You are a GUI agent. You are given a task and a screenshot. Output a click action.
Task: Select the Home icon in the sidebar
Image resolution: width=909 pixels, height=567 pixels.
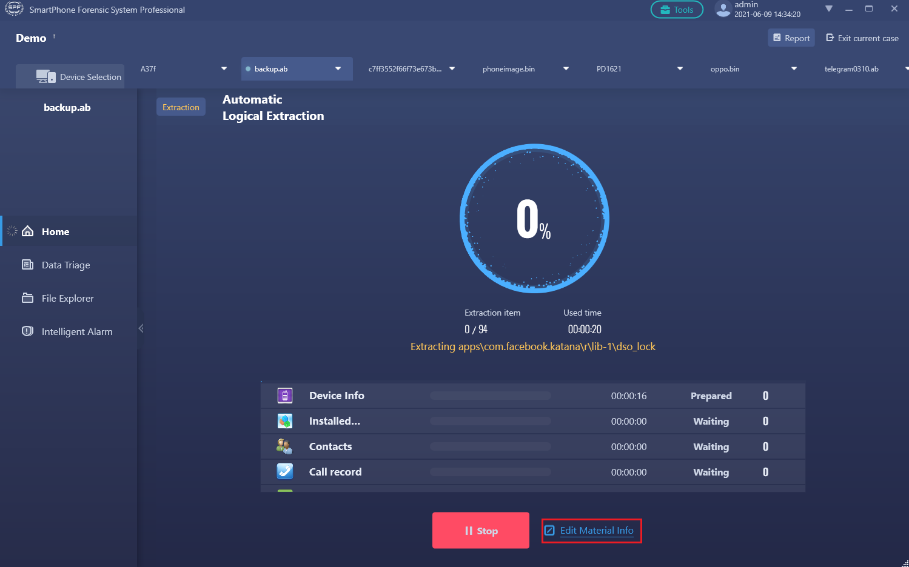tap(28, 231)
